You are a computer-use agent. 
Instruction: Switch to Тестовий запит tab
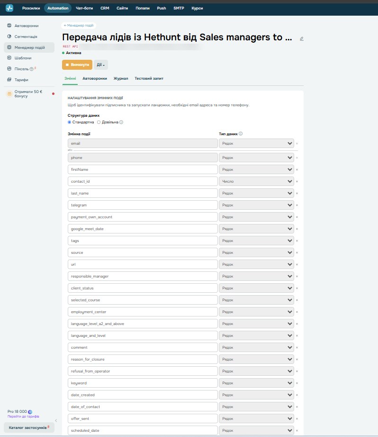tap(149, 79)
